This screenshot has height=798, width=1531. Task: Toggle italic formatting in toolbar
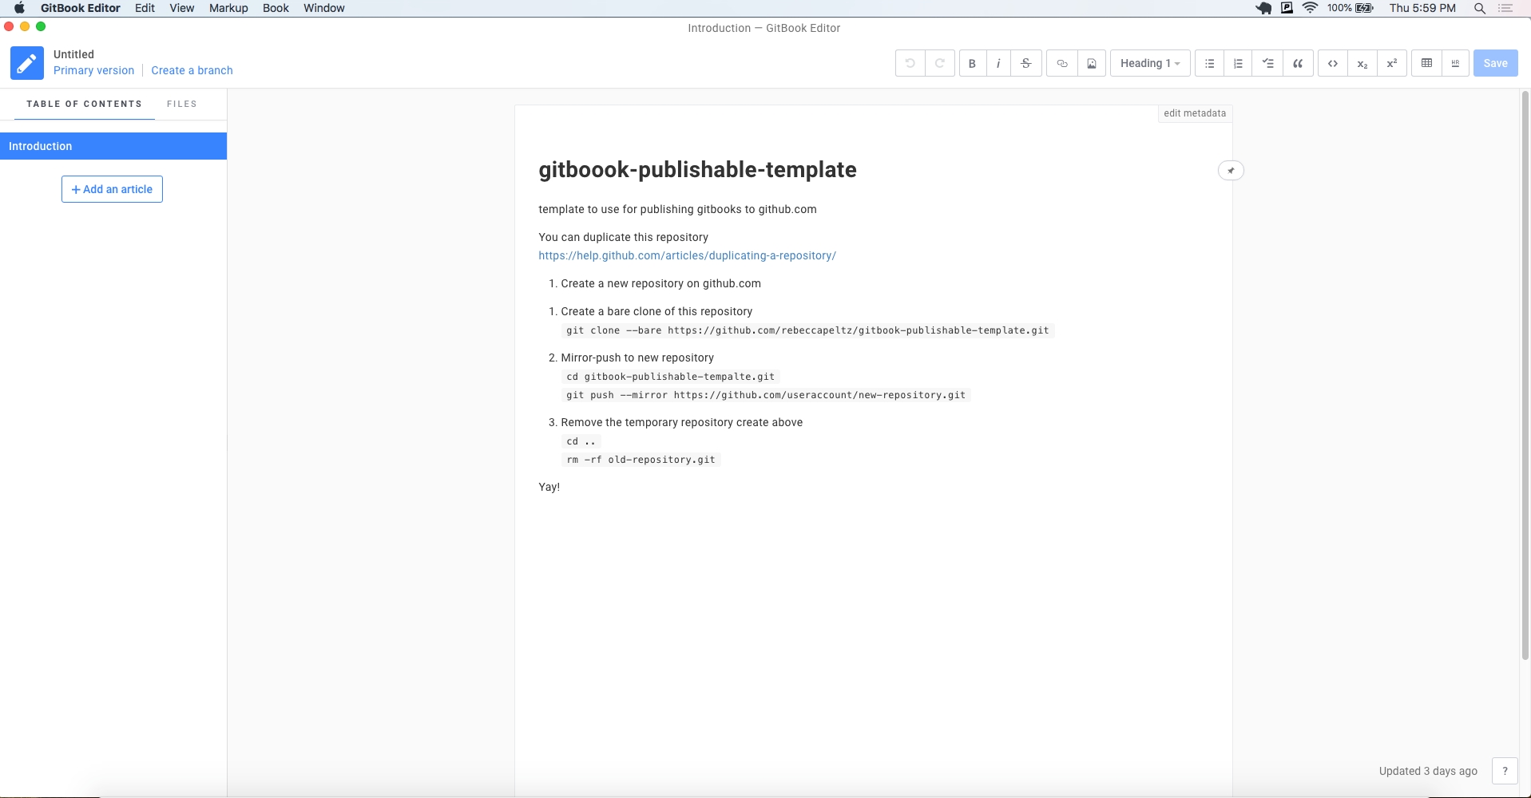tap(998, 64)
